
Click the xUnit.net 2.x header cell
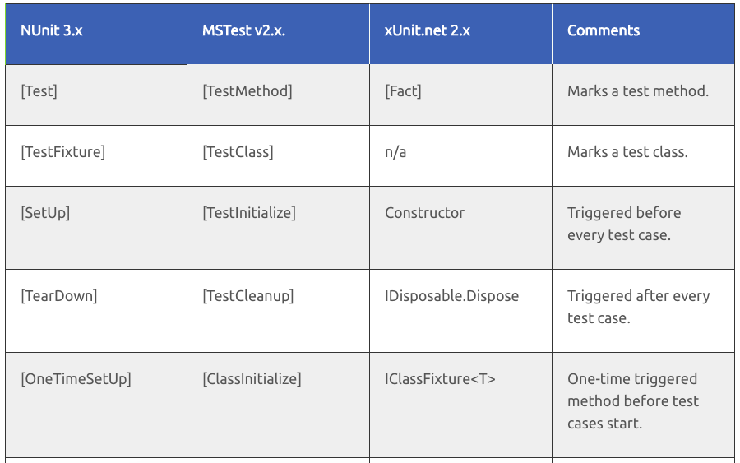(x=428, y=31)
